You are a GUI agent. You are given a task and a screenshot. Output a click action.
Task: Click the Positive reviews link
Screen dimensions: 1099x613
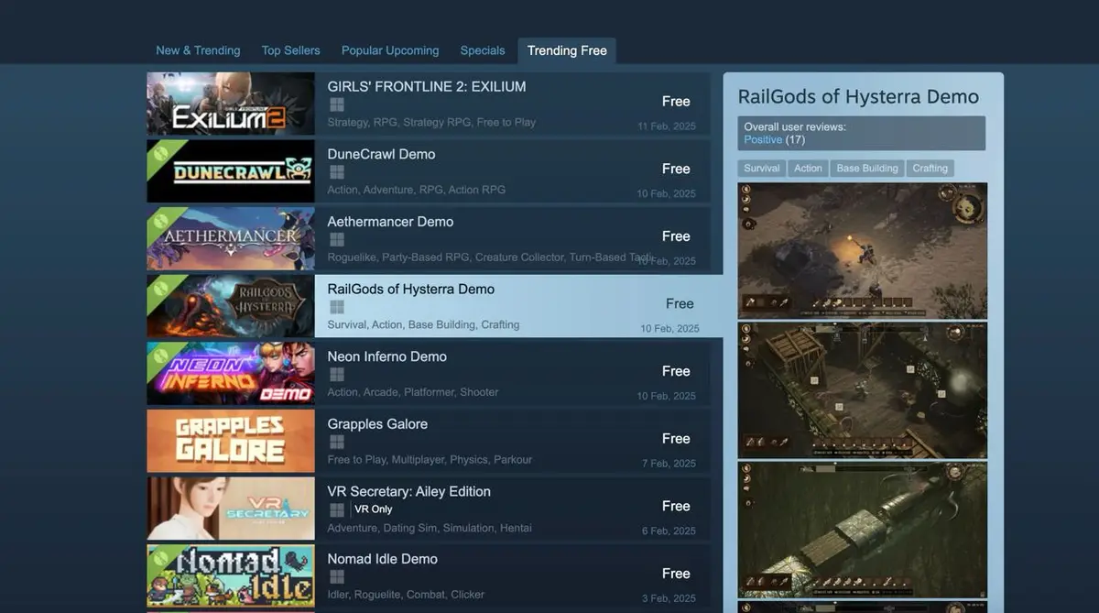tap(763, 140)
